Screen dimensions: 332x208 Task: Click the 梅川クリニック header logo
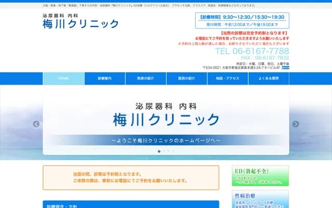[81, 21]
